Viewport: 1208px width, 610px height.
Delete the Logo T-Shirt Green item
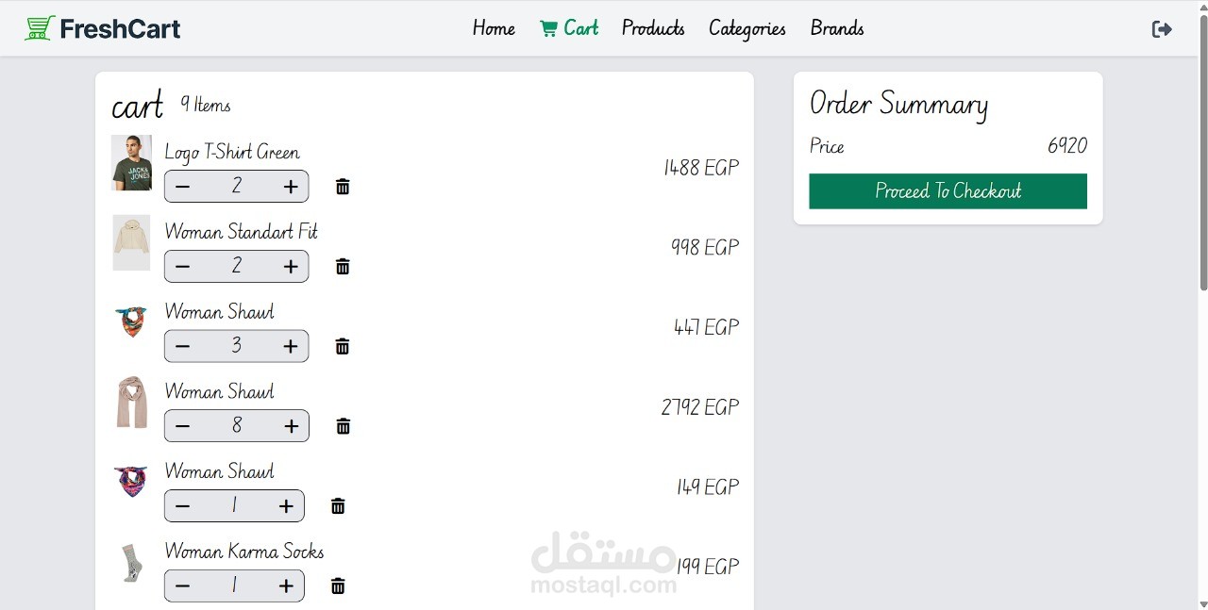pyautogui.click(x=343, y=187)
